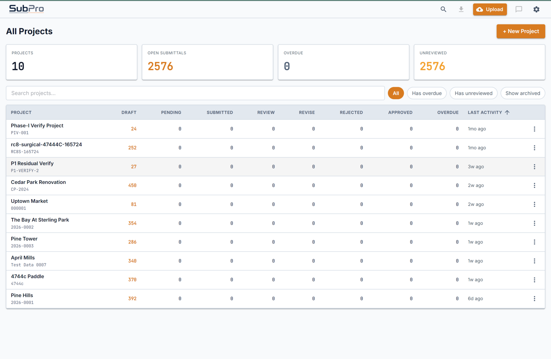Toggle sort arrow on Last Activity

[507, 112]
